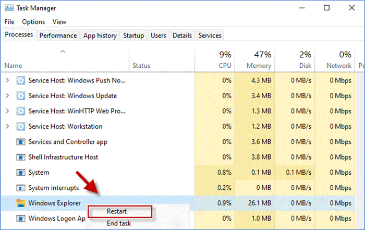365x230 pixels.
Task: Click the Windows Explorer folder icon
Action: (21, 203)
